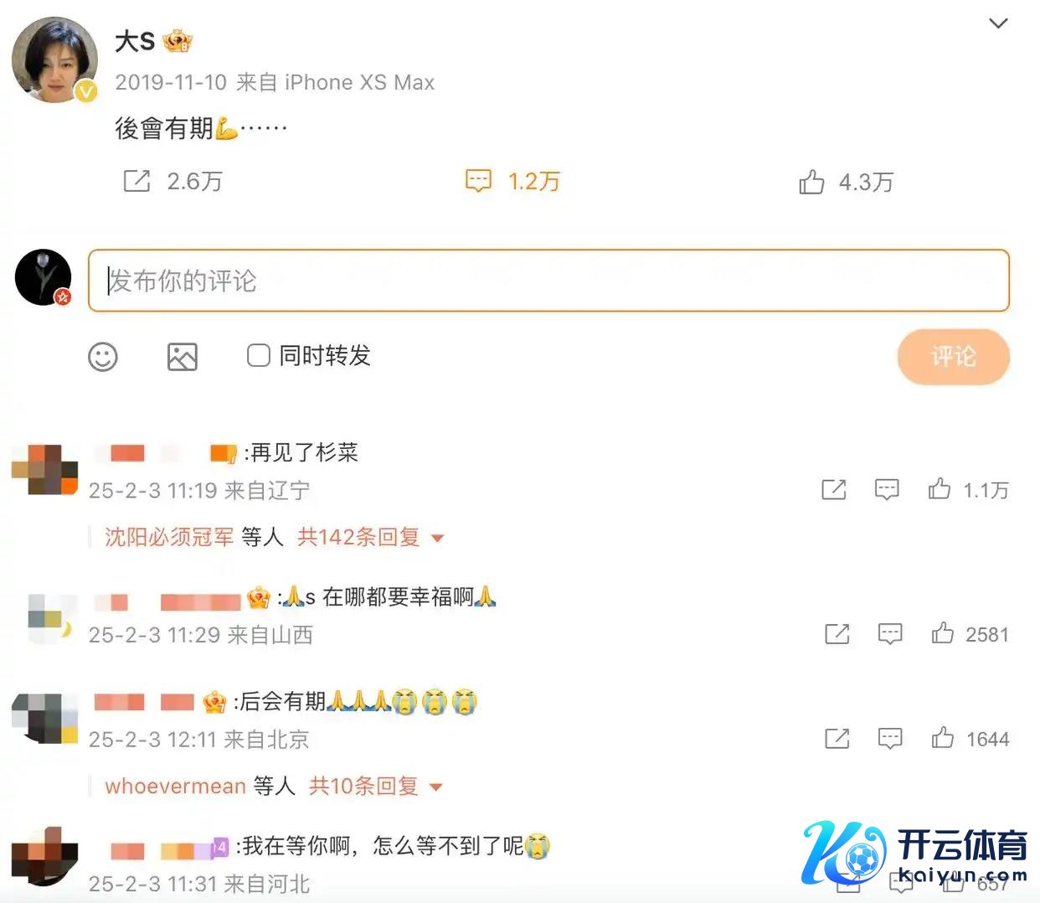Open the post options chevron menu
Image resolution: width=1040 pixels, height=903 pixels.
998,23
